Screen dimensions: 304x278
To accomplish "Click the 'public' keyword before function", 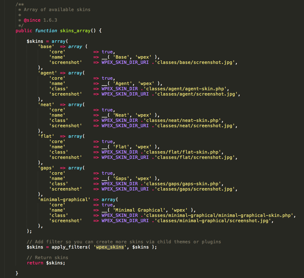I will point(24,31).
